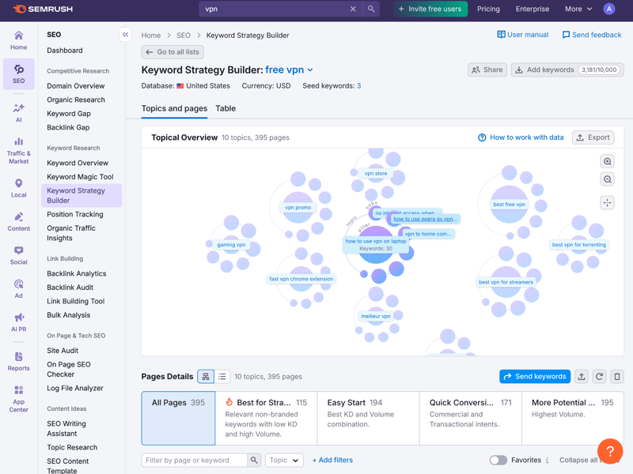Image resolution: width=633 pixels, height=474 pixels.
Task: Select the Easy Start pages tab
Action: 368,418
